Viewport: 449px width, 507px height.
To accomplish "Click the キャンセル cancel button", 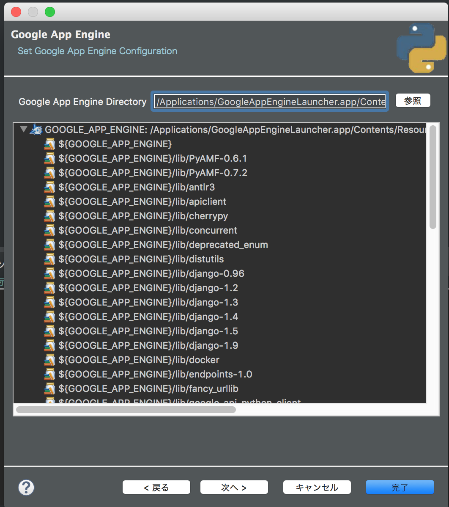I will pos(317,487).
